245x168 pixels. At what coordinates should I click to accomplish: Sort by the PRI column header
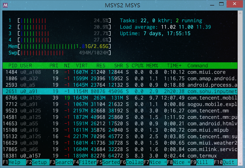click(x=54, y=66)
